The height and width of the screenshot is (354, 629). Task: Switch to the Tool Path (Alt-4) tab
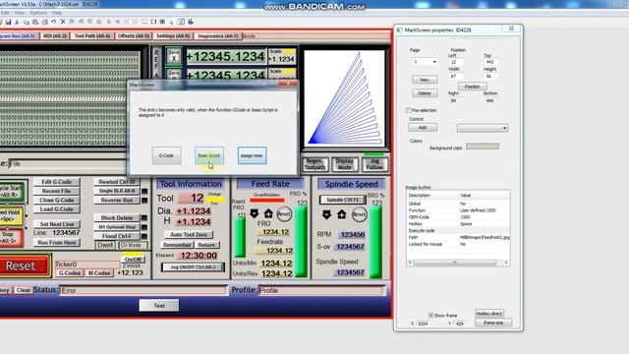click(92, 36)
